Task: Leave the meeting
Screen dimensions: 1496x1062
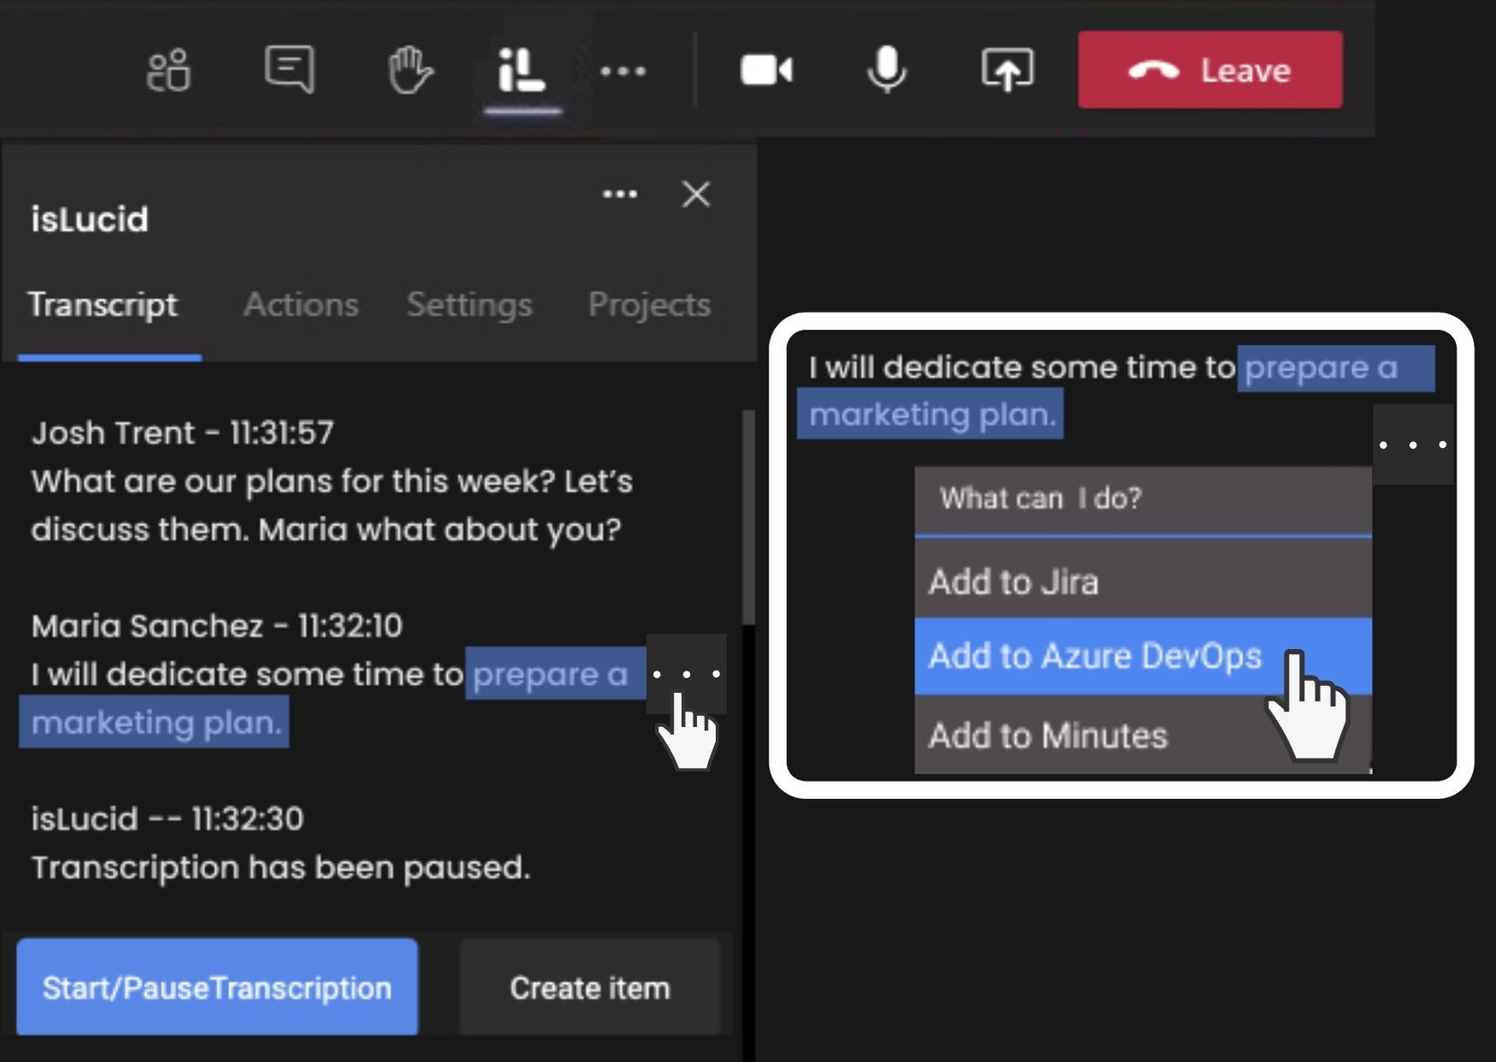Action: tap(1210, 70)
